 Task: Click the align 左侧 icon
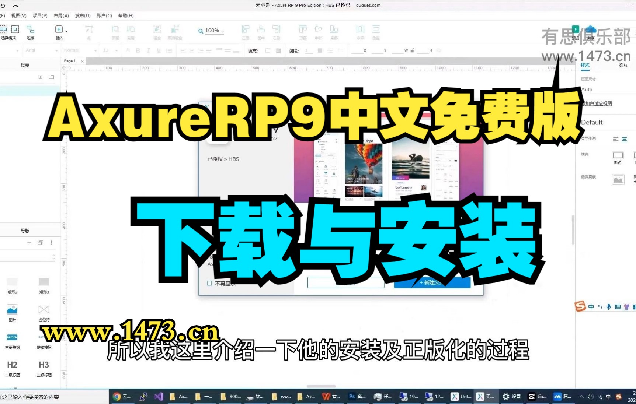246,29
